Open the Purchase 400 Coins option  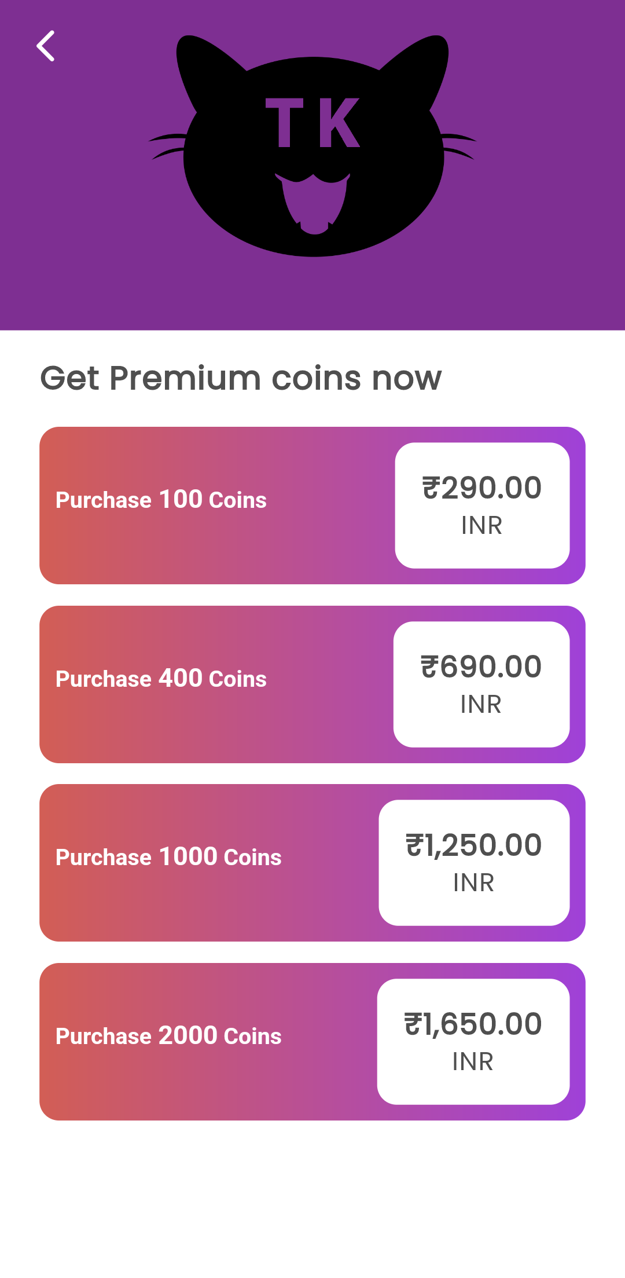pos(161,679)
